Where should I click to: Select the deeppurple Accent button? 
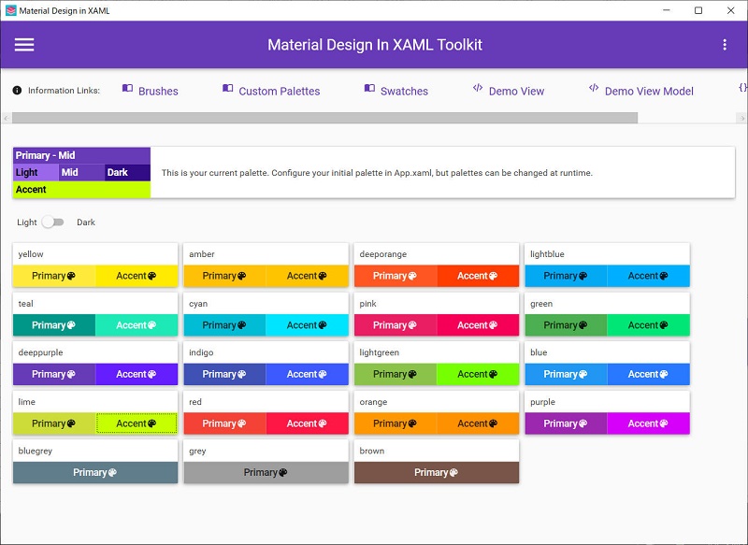[136, 374]
